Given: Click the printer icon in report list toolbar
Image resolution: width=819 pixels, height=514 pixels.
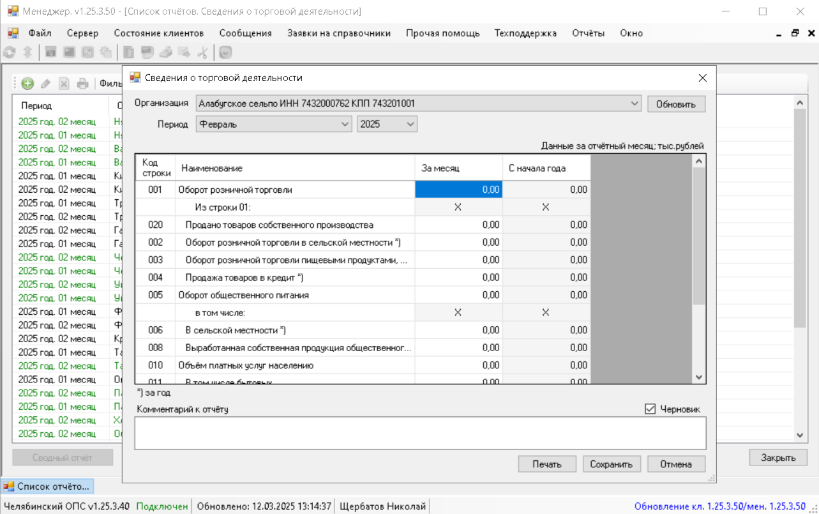Looking at the screenshot, I should click(82, 83).
